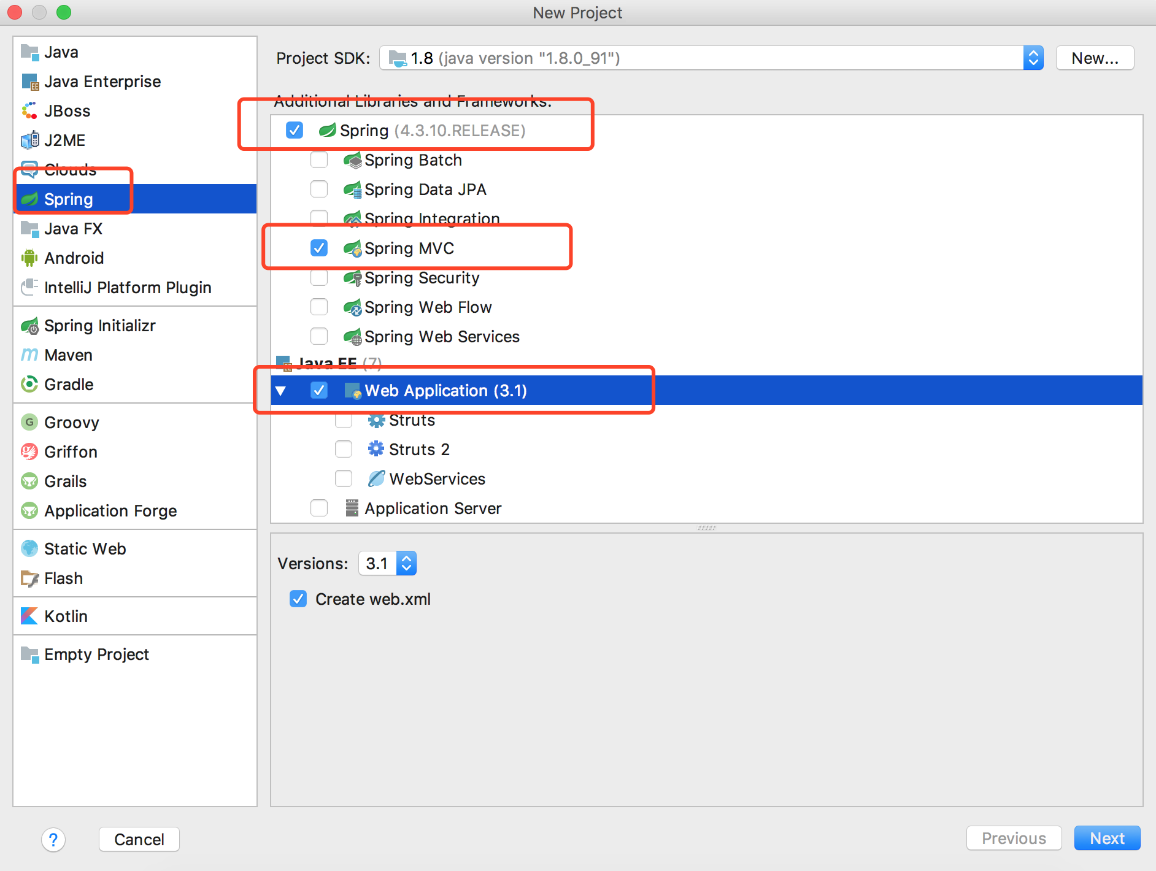The image size is (1156, 871).
Task: Choose the Flash icon
Action: (29, 578)
